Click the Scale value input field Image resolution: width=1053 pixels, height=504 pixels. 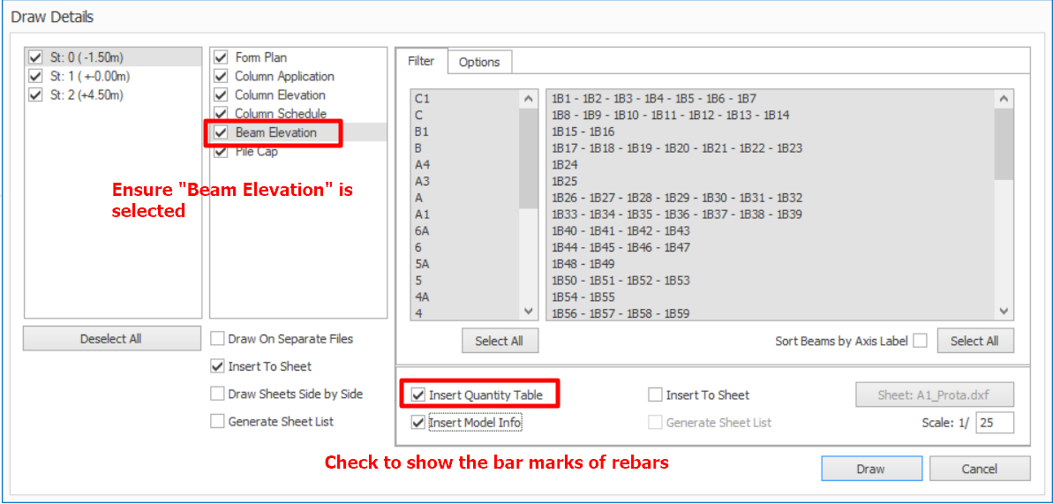(x=994, y=423)
